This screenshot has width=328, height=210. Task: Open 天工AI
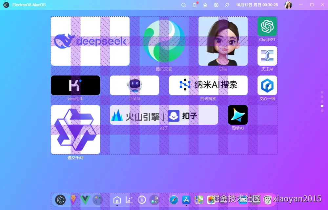point(267,56)
